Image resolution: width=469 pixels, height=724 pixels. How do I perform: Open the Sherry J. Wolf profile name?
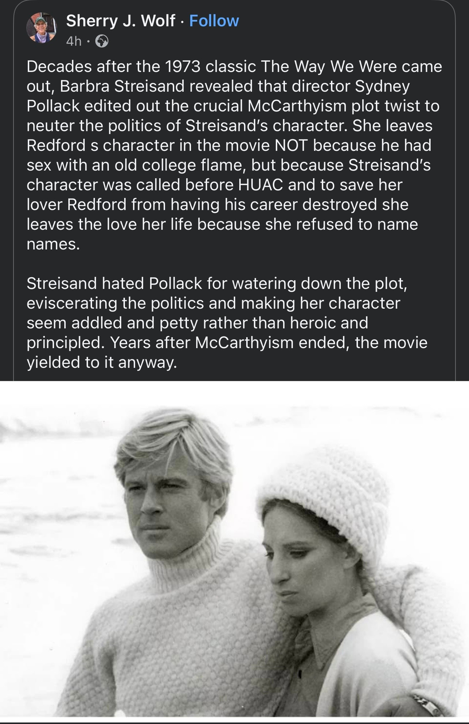click(121, 21)
